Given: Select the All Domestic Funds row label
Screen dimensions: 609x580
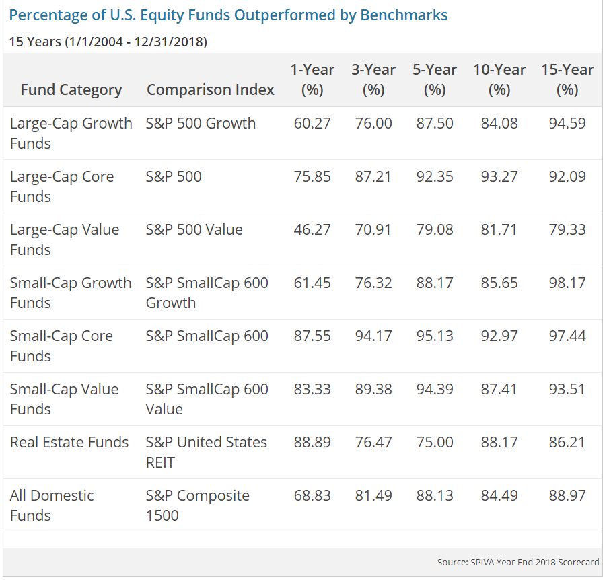Looking at the screenshot, I should (x=52, y=505).
